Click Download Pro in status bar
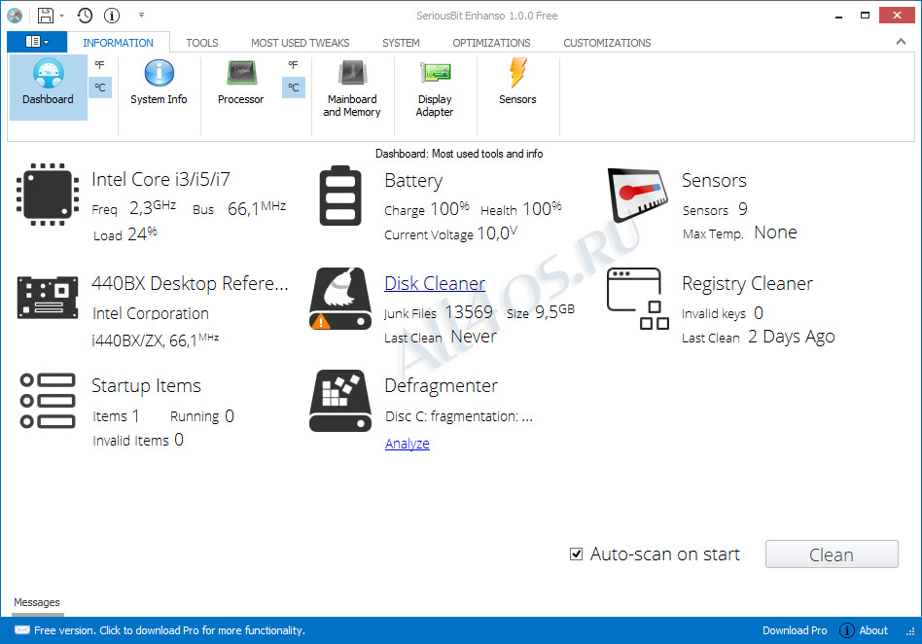922x644 pixels. click(795, 630)
